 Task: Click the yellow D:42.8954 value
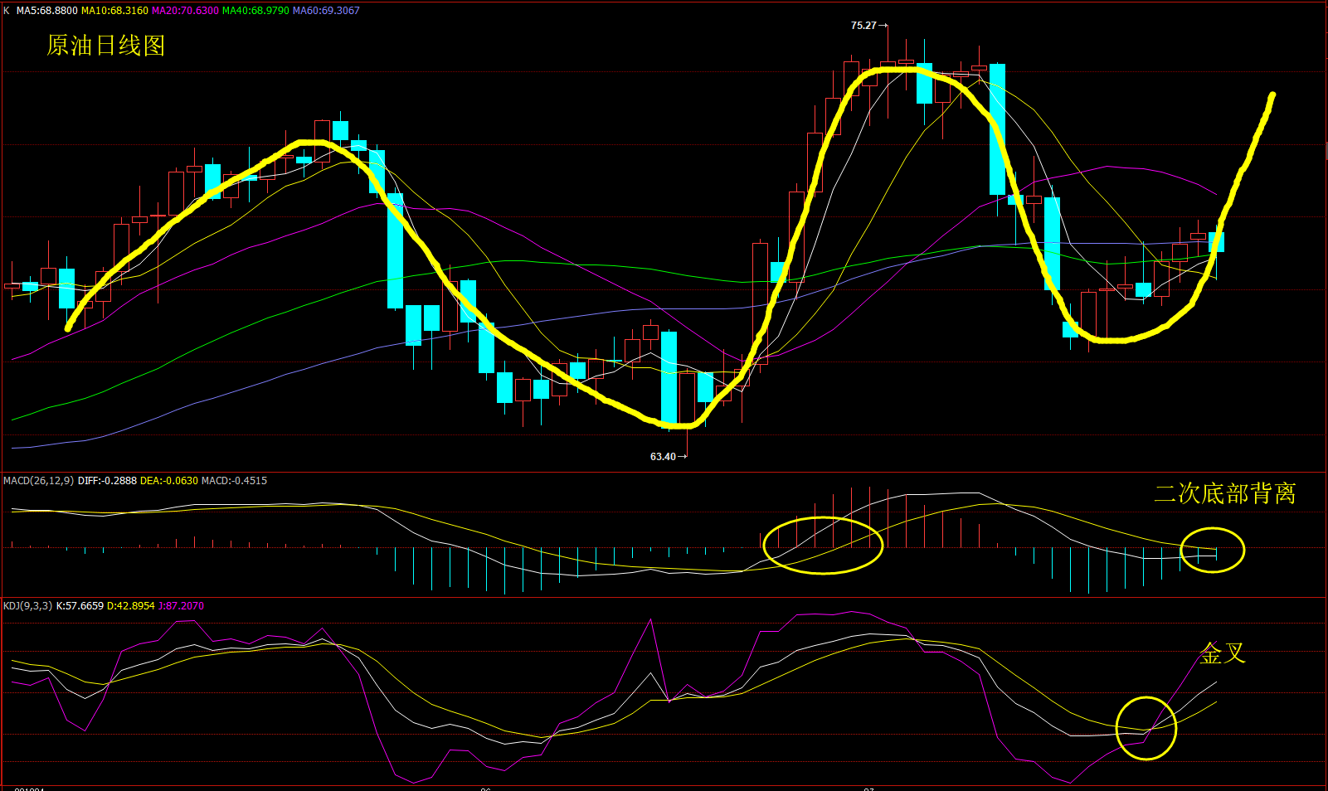click(130, 606)
